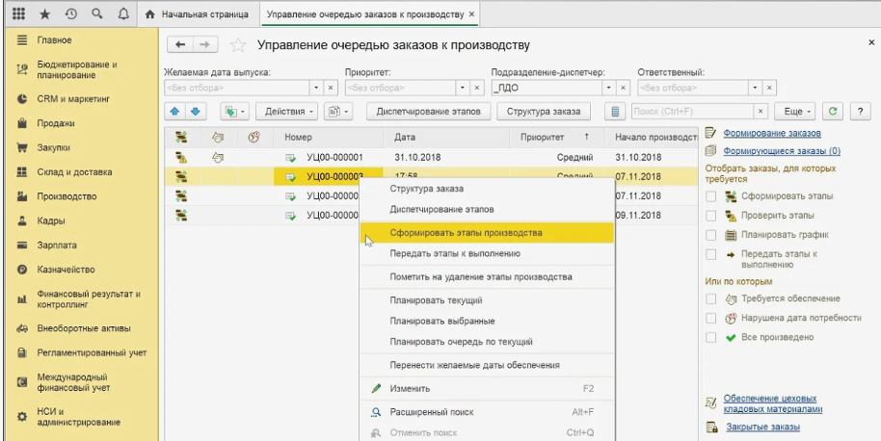Open Главное section in sidebar
881x441 pixels.
point(55,40)
